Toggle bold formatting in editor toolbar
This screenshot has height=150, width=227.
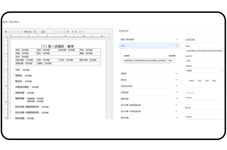click(6, 31)
